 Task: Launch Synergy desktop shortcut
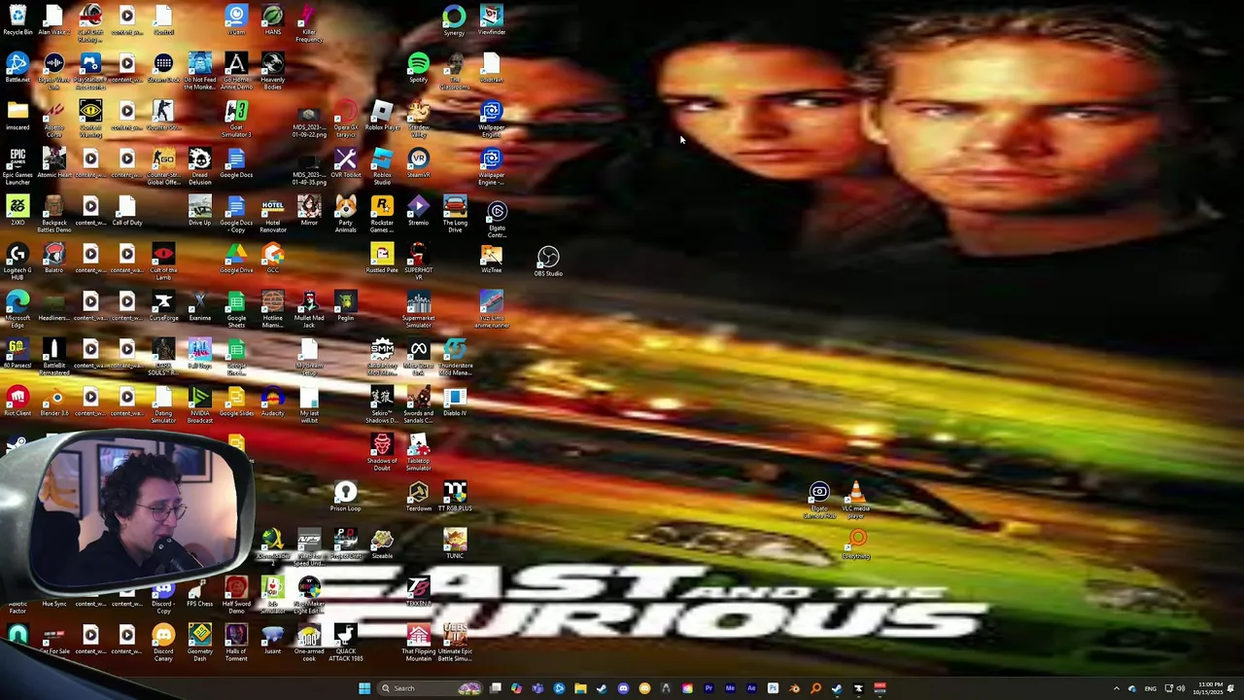tap(454, 20)
